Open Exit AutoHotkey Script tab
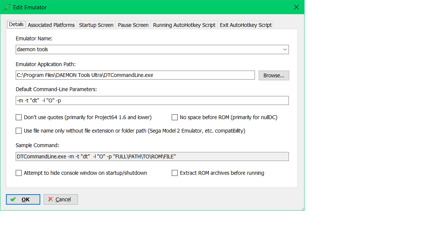The image size is (430, 242). [x=246, y=25]
